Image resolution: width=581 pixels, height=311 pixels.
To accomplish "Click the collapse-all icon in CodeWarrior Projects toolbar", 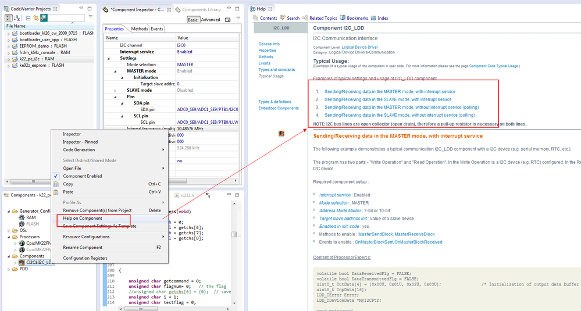I will point(28,18).
